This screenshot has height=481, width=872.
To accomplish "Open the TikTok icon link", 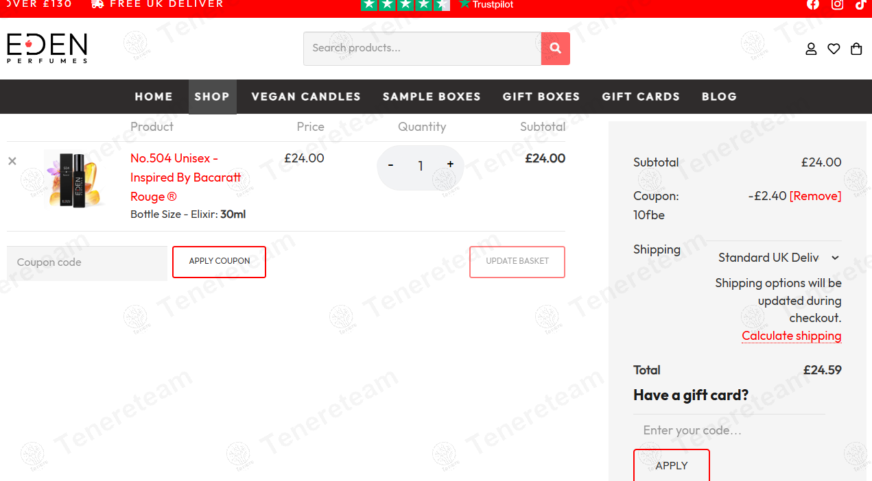I will tap(860, 5).
